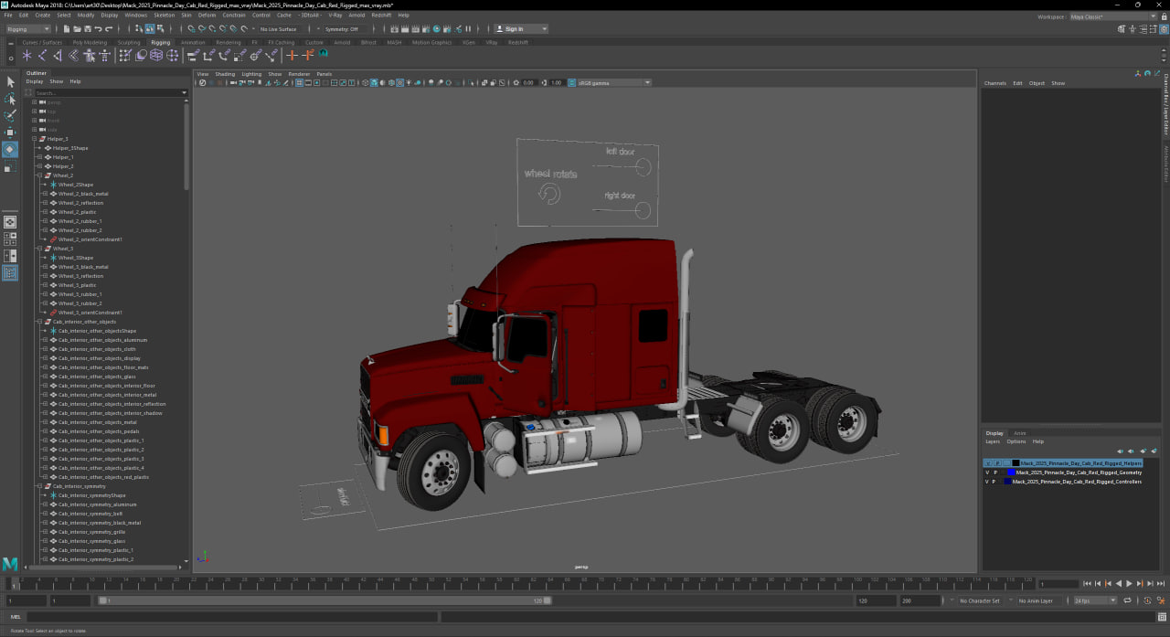Image resolution: width=1170 pixels, height=637 pixels.
Task: Open Render View from status line
Action: click(393, 29)
